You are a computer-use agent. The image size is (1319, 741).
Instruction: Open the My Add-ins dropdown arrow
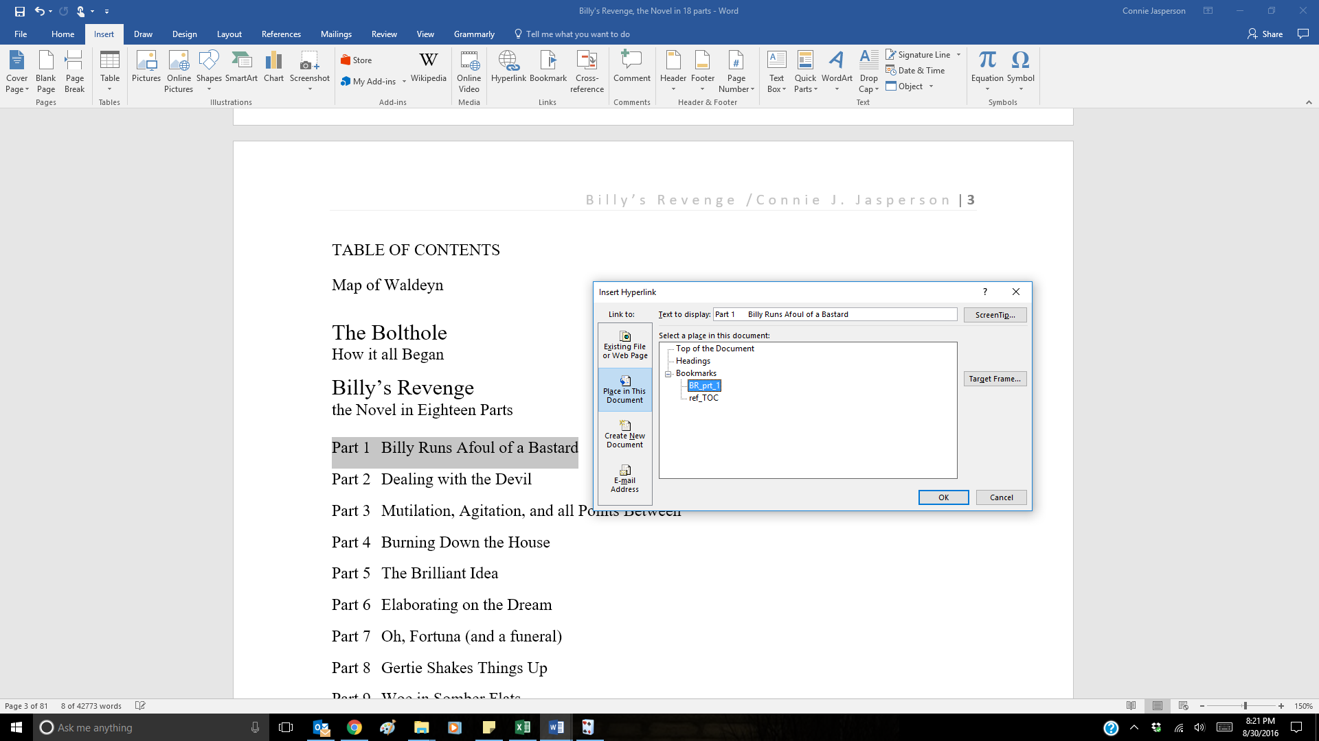click(x=404, y=82)
